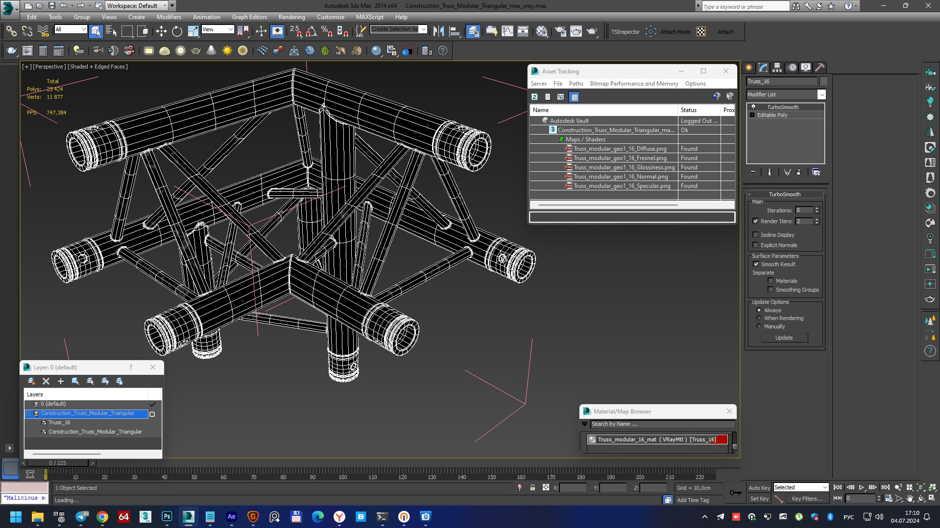Click the Auto Key button
Image resolution: width=940 pixels, height=528 pixels.
pyautogui.click(x=759, y=487)
